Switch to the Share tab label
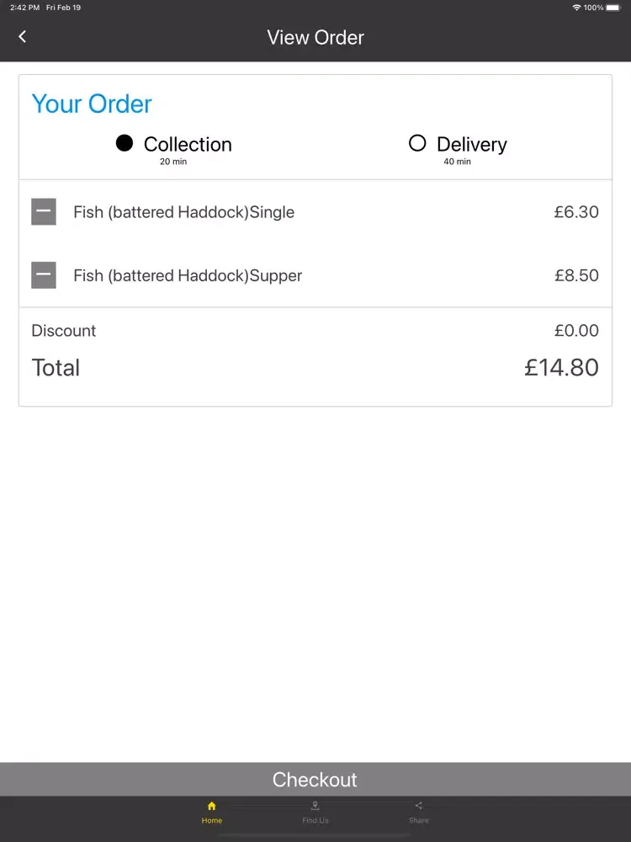Viewport: 631px width, 842px height. (x=418, y=820)
